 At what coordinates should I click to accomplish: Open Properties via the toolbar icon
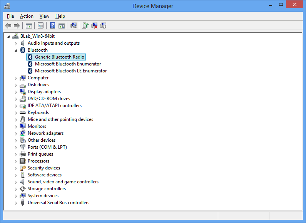[40, 25]
